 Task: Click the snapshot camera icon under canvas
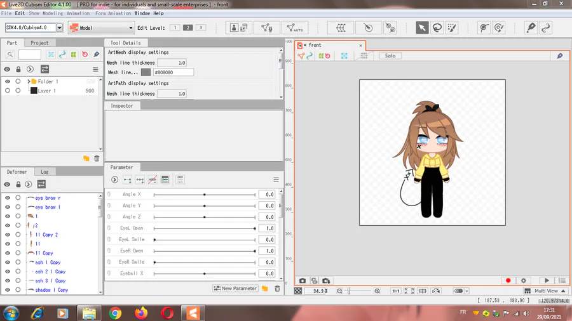pyautogui.click(x=303, y=280)
